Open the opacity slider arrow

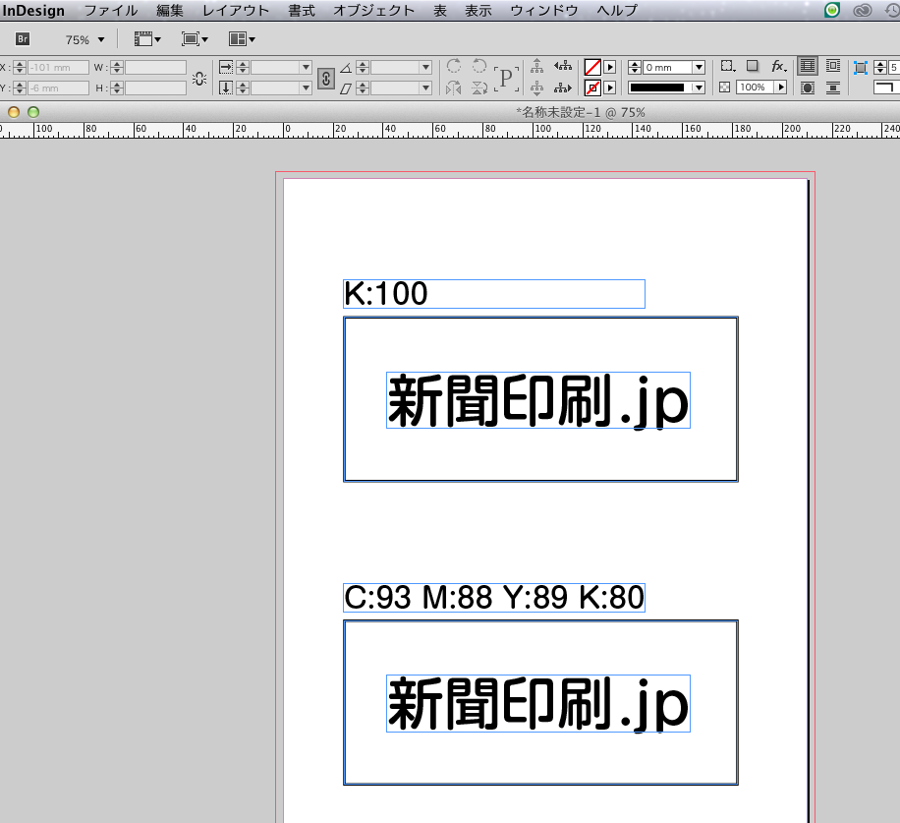coord(780,88)
